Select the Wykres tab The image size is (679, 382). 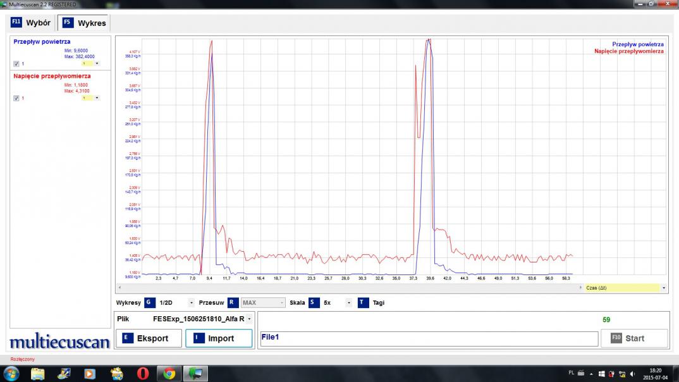(85, 23)
